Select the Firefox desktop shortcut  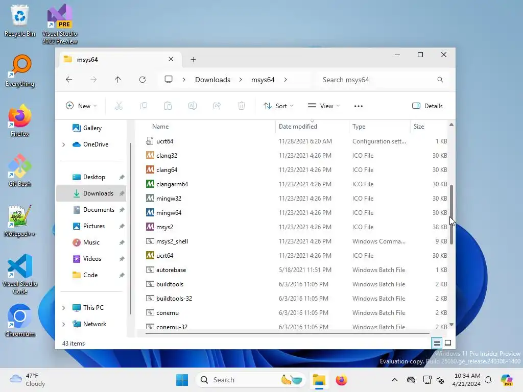[x=20, y=120]
